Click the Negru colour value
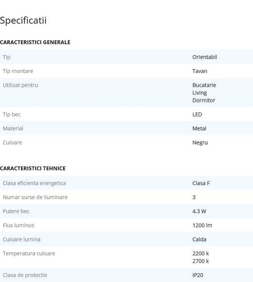This screenshot has width=253, height=282. point(200,143)
